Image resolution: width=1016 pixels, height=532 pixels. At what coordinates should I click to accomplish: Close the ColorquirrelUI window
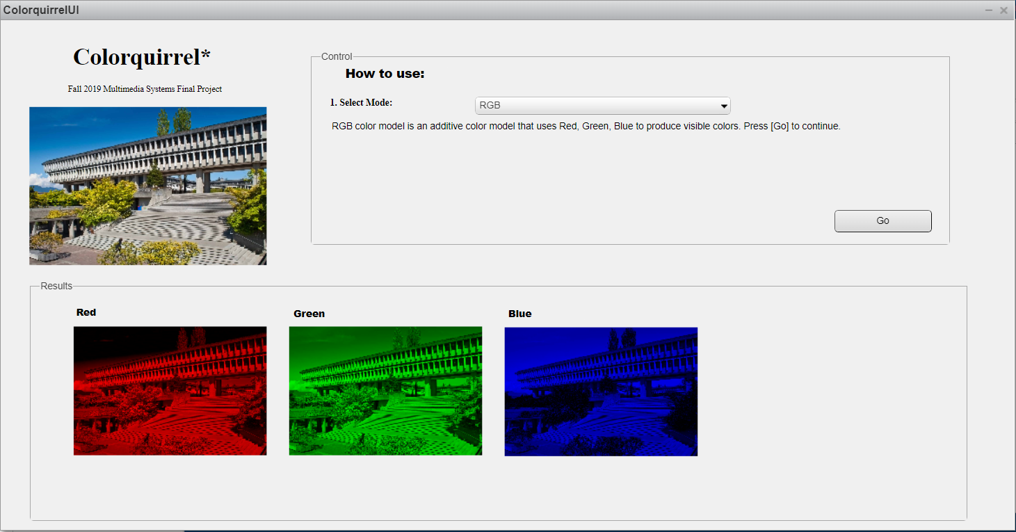(x=1003, y=10)
